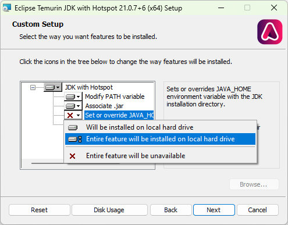Screen dimensions: 288x225
Task: Close the Setup window
Action: pyautogui.click(x=274, y=8)
